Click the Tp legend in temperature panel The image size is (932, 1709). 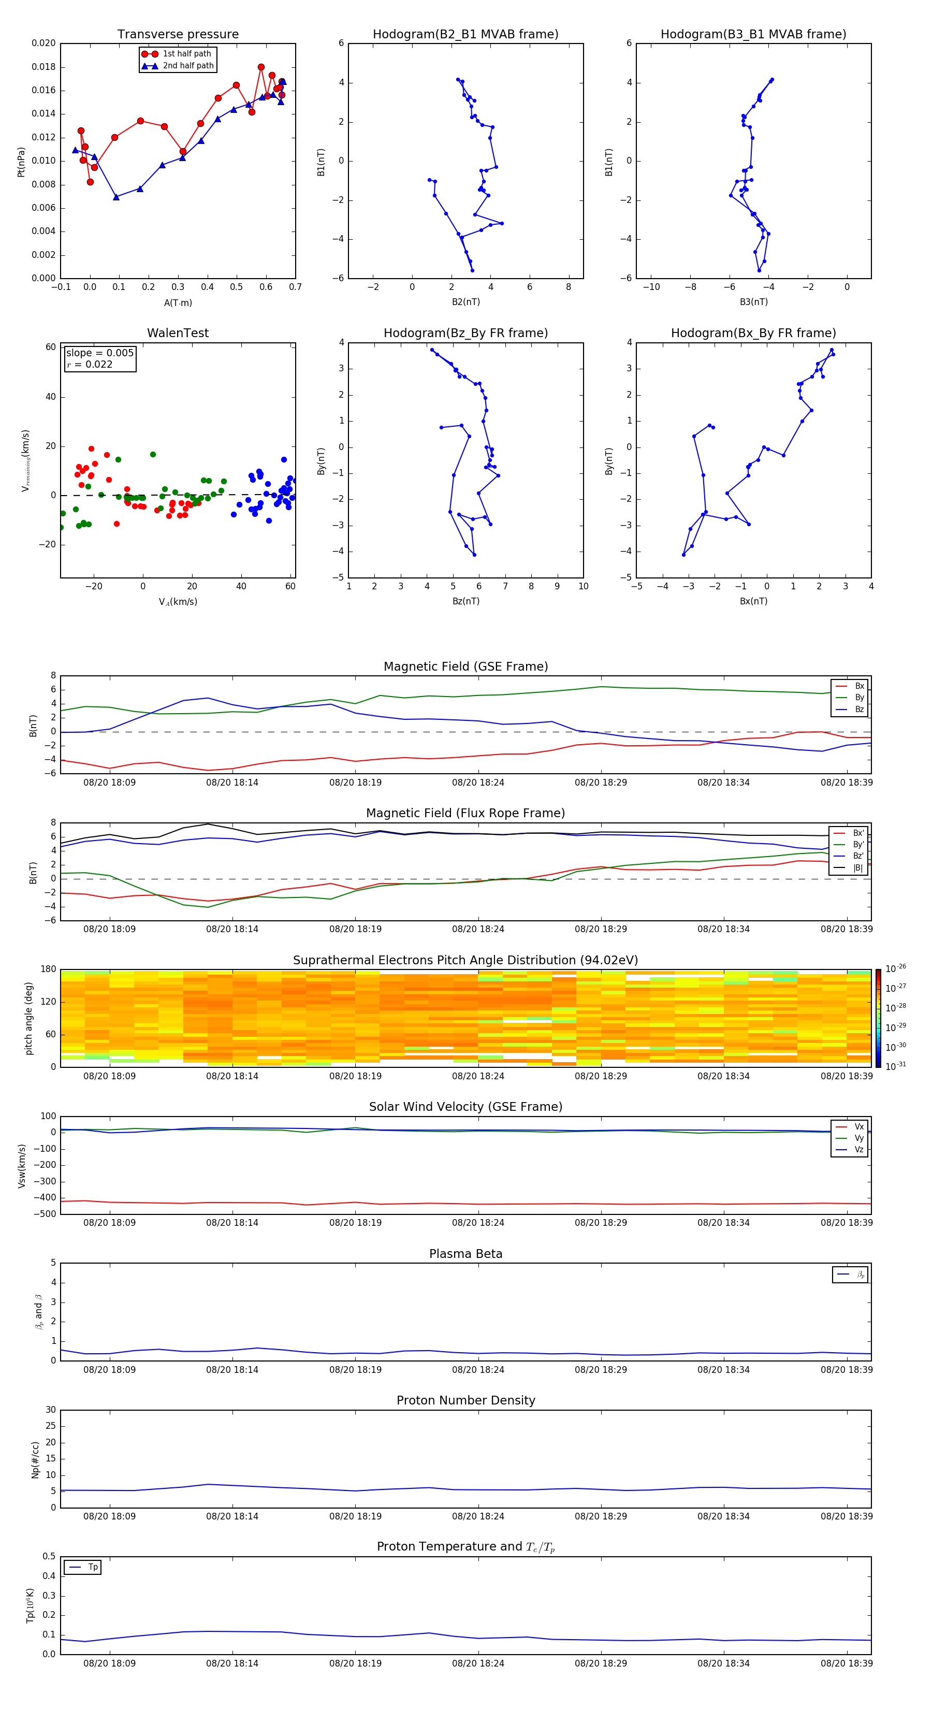pyautogui.click(x=83, y=1568)
